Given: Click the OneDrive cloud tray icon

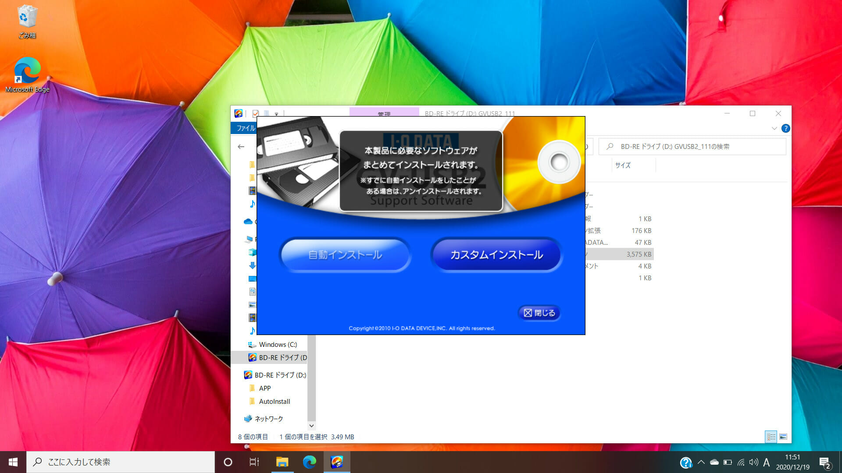Looking at the screenshot, I should tap(714, 462).
